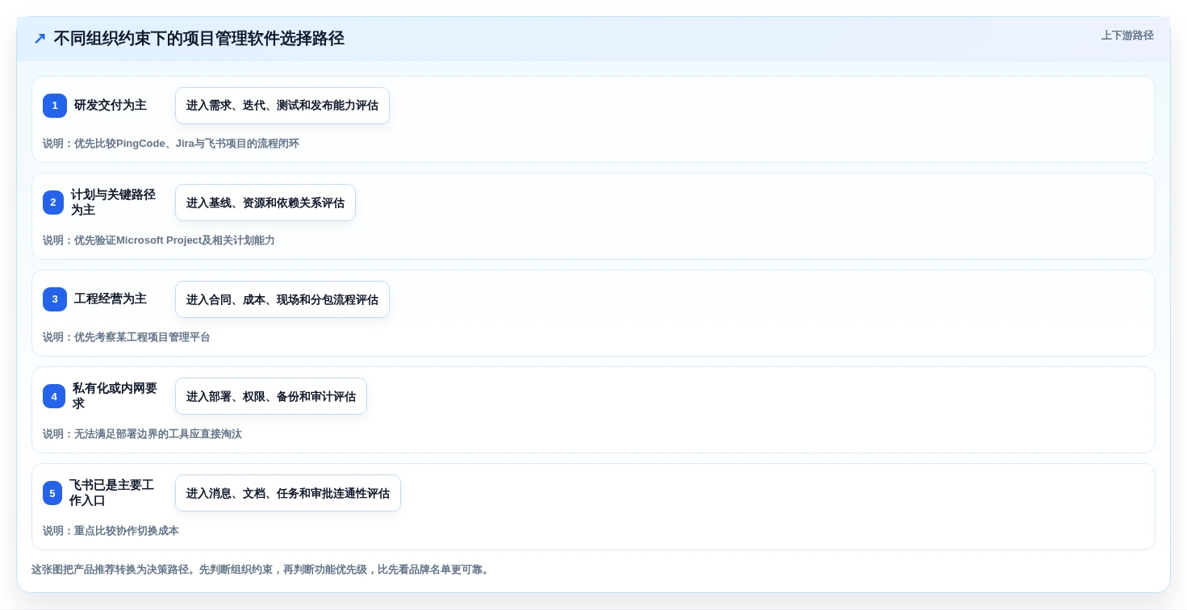Click the number 2 badge for 计划与关键路径为主

(x=53, y=203)
